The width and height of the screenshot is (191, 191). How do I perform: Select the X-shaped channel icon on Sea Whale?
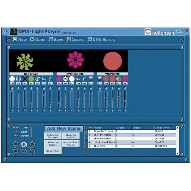(25, 79)
